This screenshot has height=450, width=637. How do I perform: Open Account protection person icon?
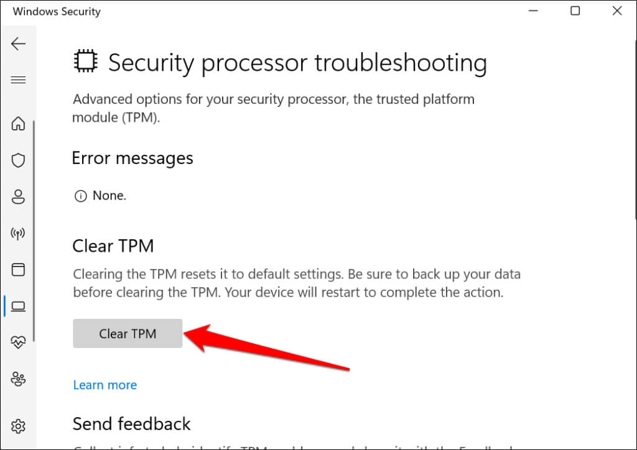(x=18, y=197)
